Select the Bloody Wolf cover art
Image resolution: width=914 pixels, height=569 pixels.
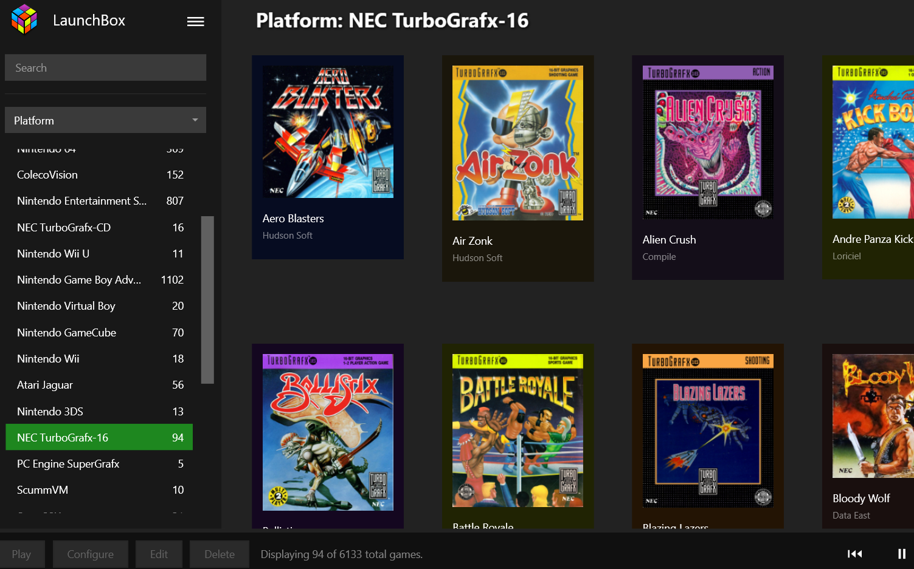point(873,416)
